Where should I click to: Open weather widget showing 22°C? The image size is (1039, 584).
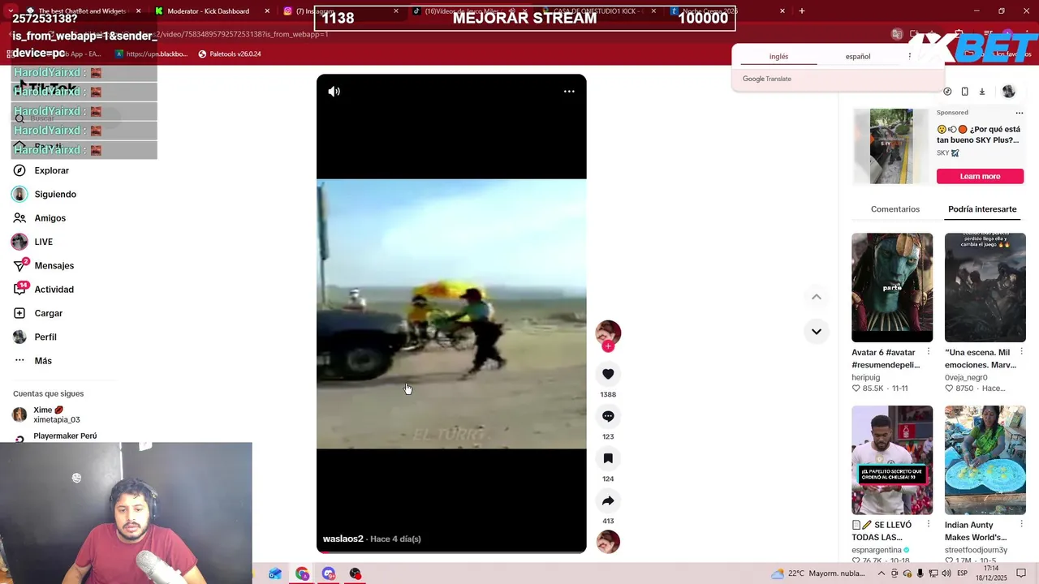[818, 573]
